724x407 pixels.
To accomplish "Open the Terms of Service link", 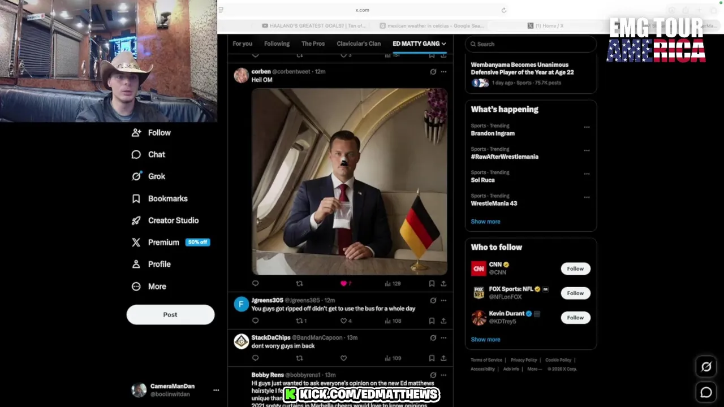I will tap(486, 360).
